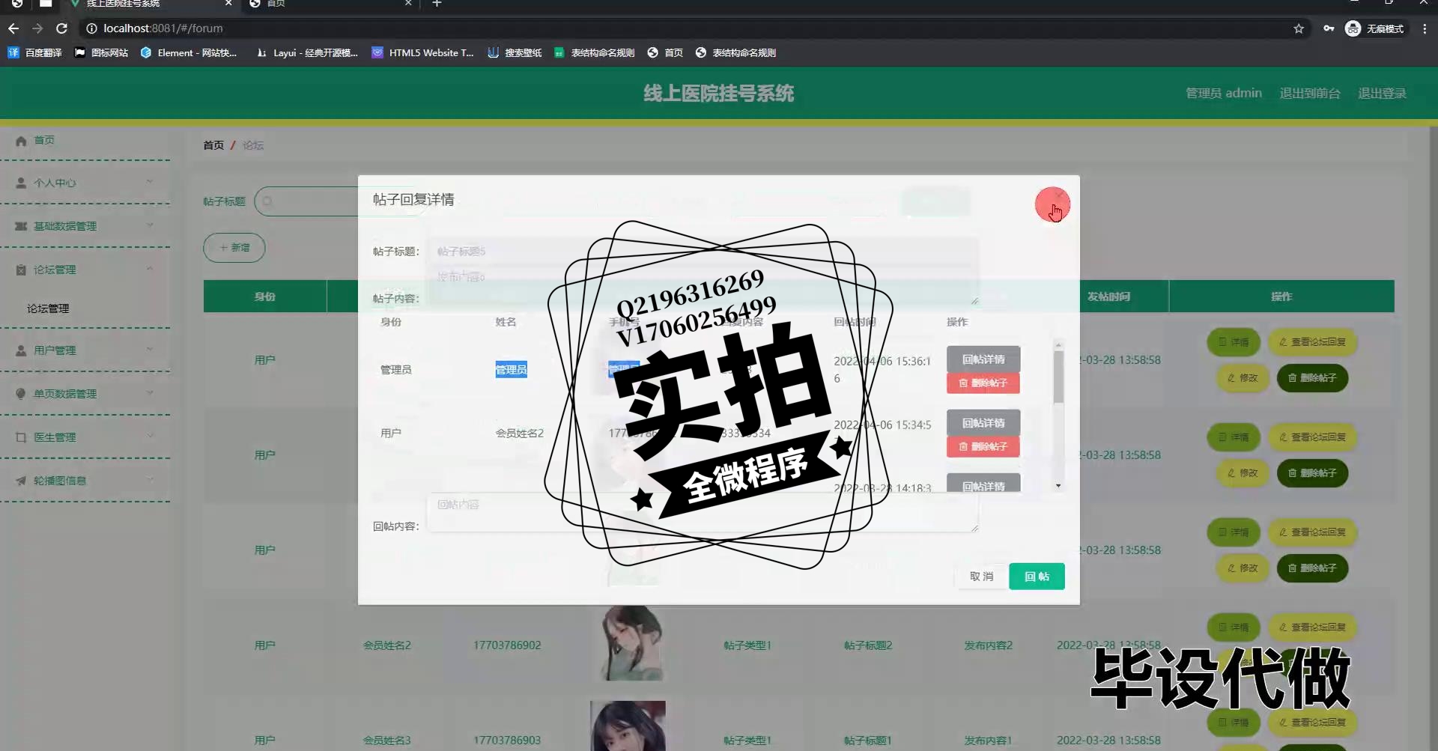Screen dimensions: 1438x751
Task: Delete the 管理员 reply with 删除帖子
Action: (x=983, y=383)
